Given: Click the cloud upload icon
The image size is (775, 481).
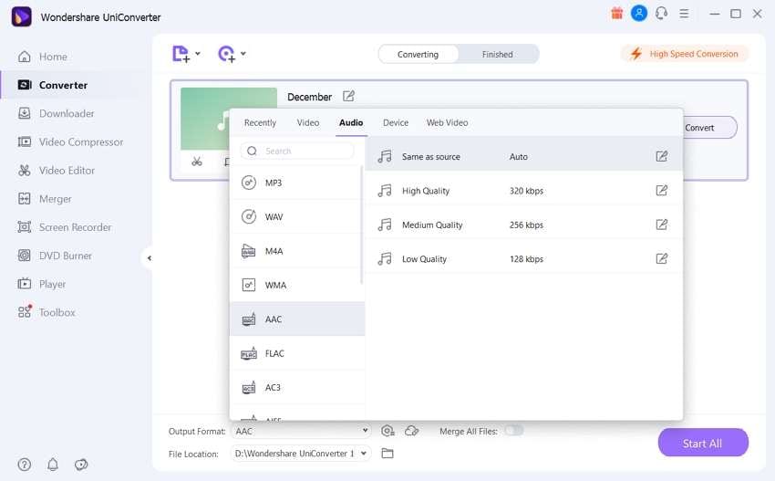Looking at the screenshot, I should [x=412, y=431].
